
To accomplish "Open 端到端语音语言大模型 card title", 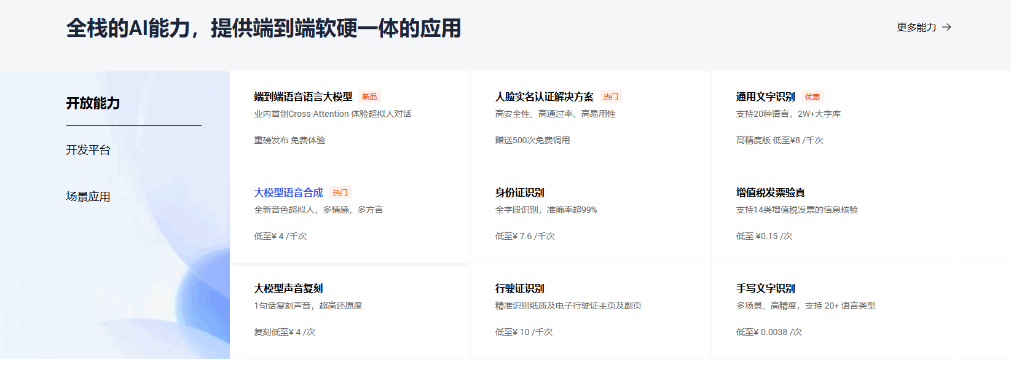I will pyautogui.click(x=304, y=97).
